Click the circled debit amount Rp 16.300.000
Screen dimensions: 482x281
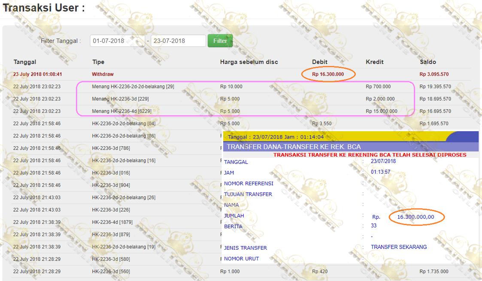pos(328,74)
